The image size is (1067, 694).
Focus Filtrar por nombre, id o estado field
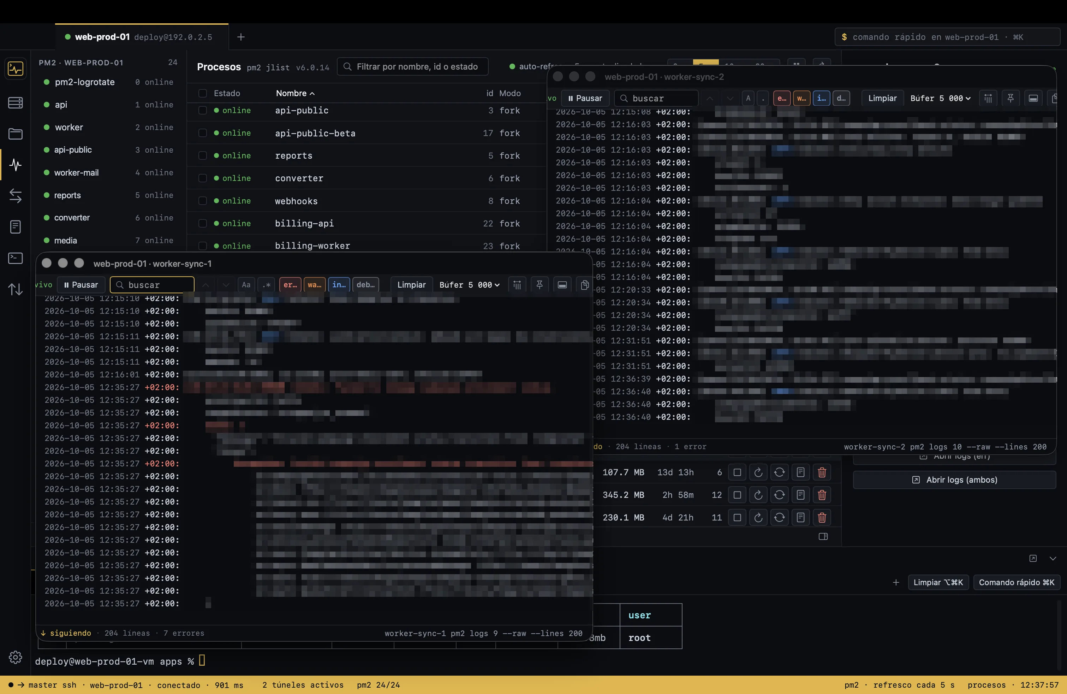coord(412,66)
